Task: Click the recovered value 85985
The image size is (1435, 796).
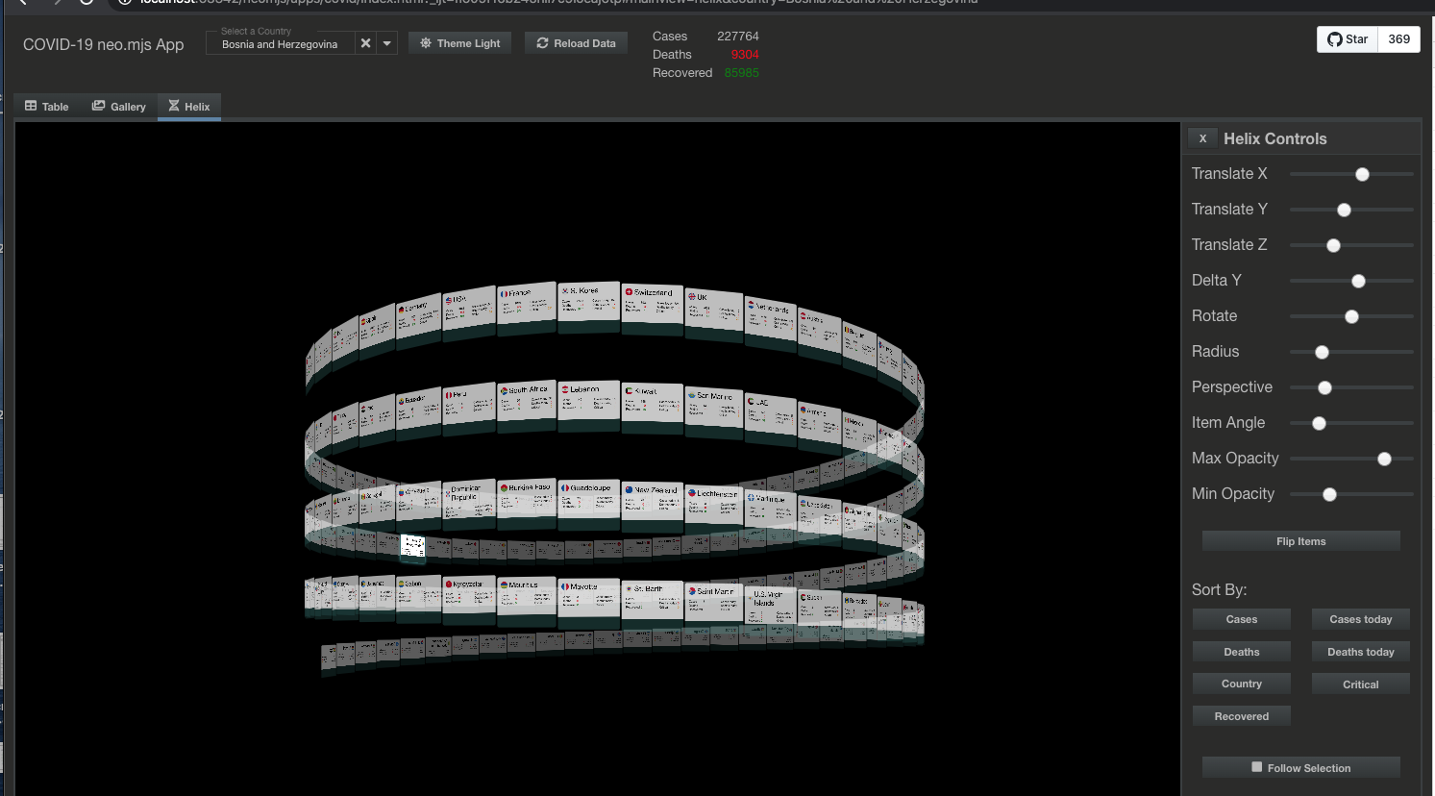Action: pyautogui.click(x=741, y=73)
